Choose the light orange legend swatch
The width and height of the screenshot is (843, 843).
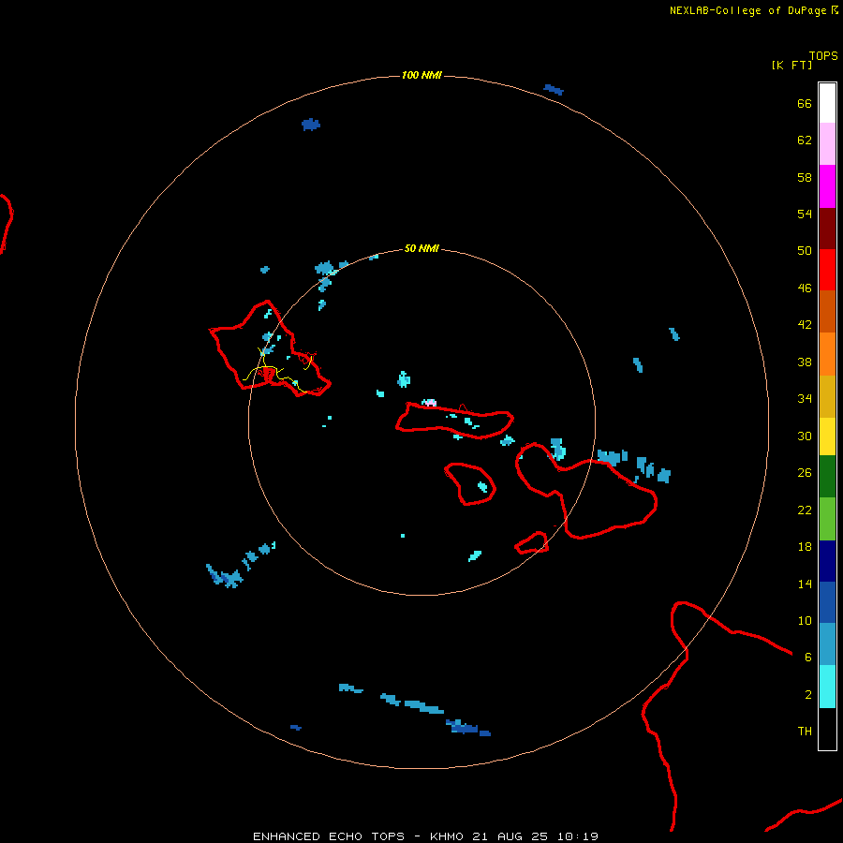(827, 354)
